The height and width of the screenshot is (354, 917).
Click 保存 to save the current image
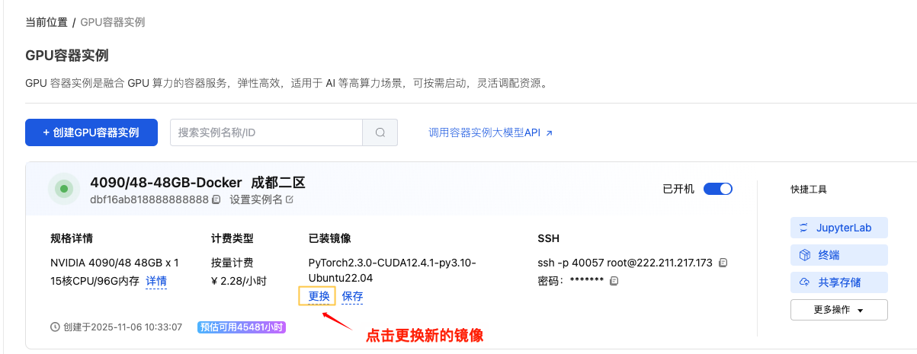click(352, 296)
